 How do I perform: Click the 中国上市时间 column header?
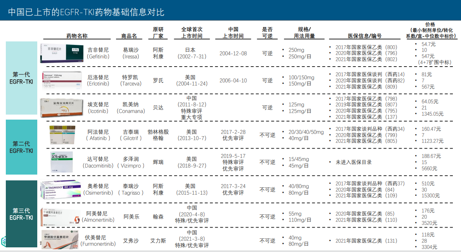[x=233, y=32]
